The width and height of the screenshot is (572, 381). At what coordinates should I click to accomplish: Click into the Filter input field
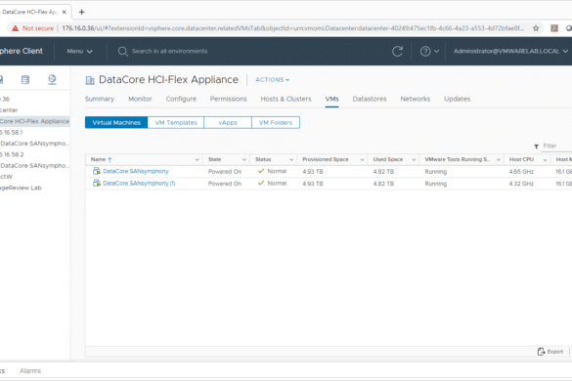(x=556, y=146)
